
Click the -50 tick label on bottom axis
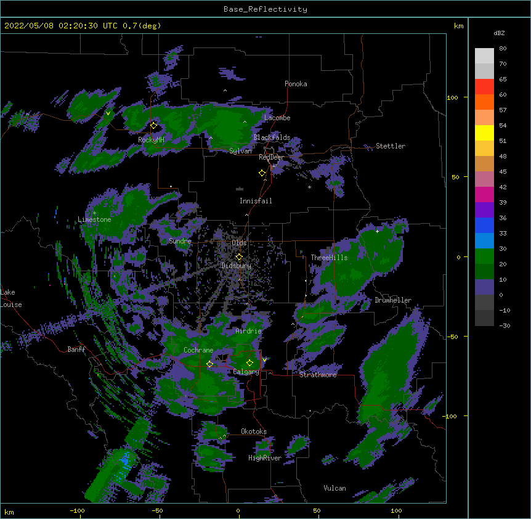(157, 510)
